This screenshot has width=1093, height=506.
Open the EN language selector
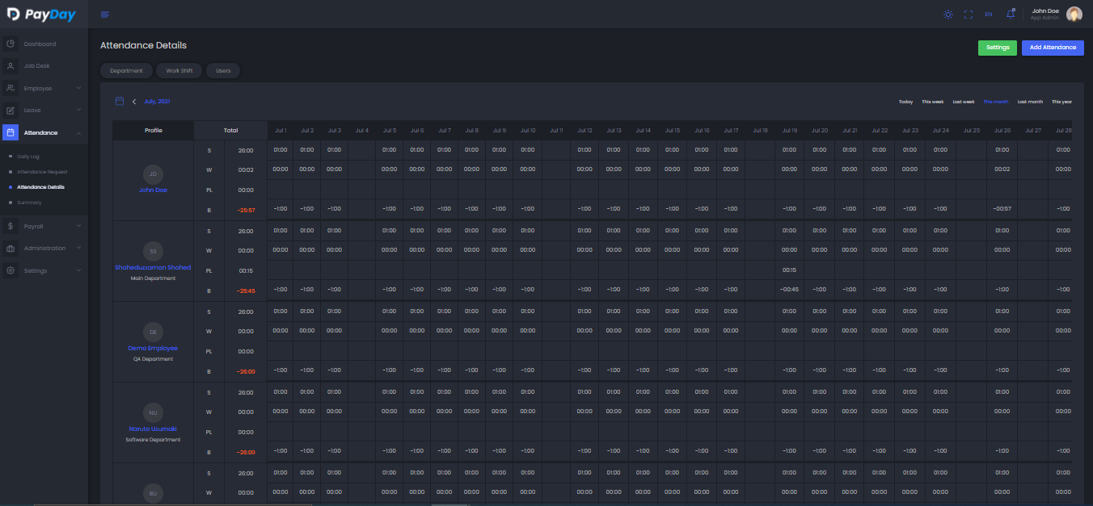click(989, 15)
